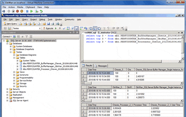Take a VM snapshot icon

click(37, 11)
